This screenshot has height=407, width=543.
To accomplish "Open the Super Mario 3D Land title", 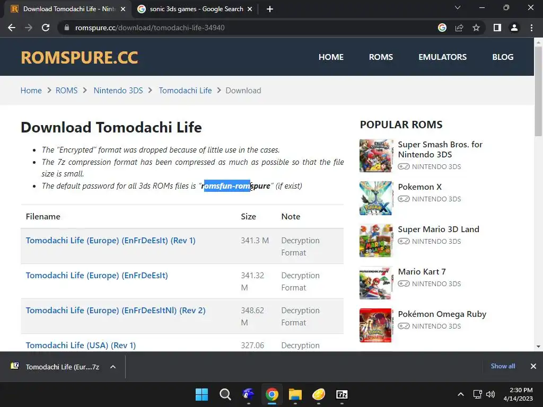I will coord(439,229).
